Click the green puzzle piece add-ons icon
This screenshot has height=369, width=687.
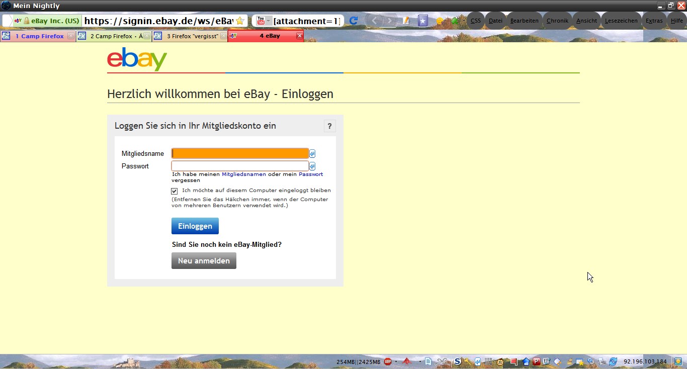(x=455, y=21)
